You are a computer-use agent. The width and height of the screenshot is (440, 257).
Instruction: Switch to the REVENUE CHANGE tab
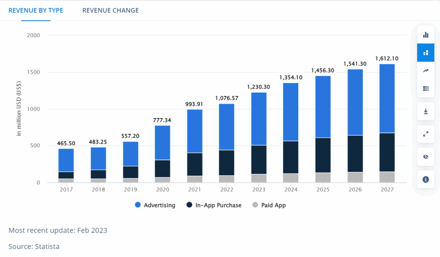(110, 10)
